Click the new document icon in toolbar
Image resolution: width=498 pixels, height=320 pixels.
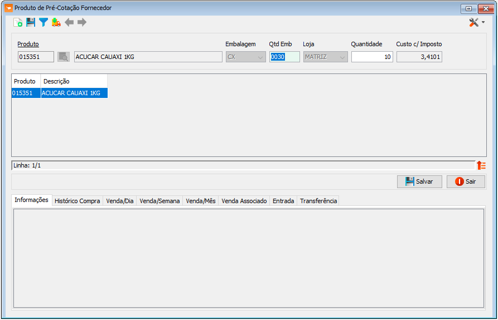click(18, 22)
